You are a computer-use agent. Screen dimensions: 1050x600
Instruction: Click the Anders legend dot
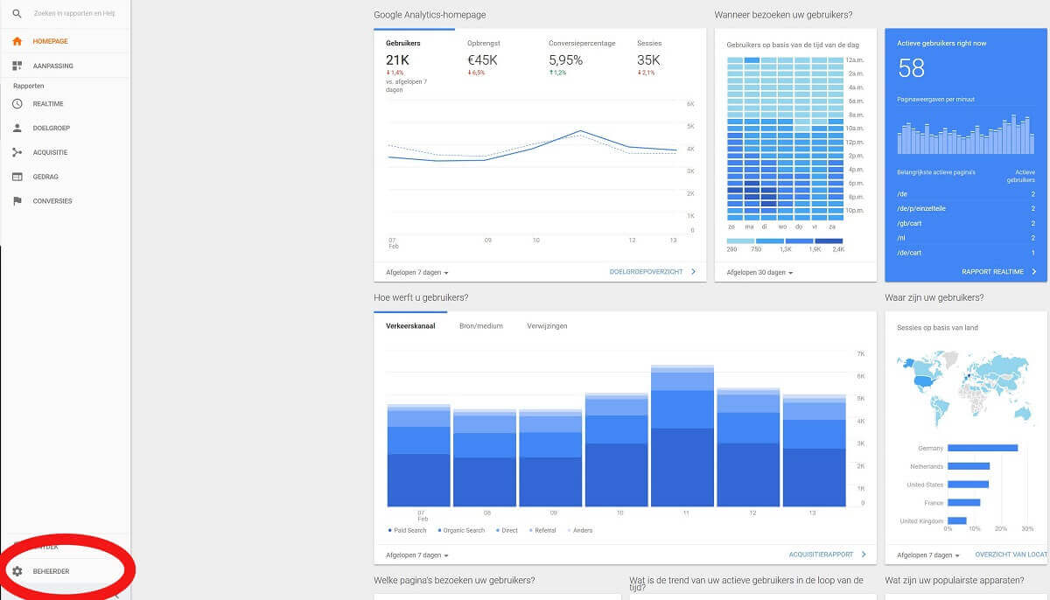(569, 530)
